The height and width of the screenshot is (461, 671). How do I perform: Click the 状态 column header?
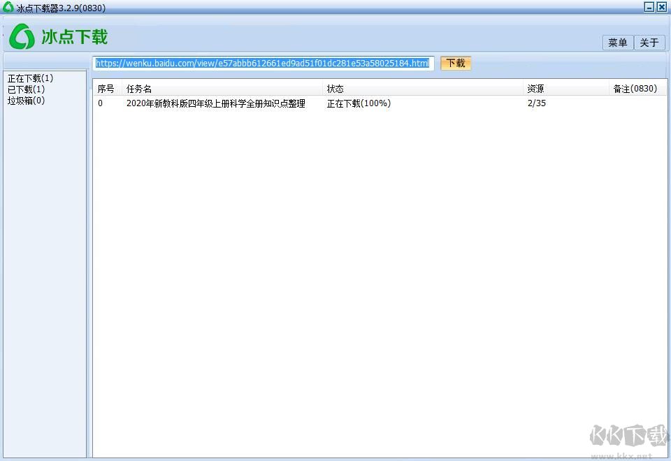coord(422,89)
